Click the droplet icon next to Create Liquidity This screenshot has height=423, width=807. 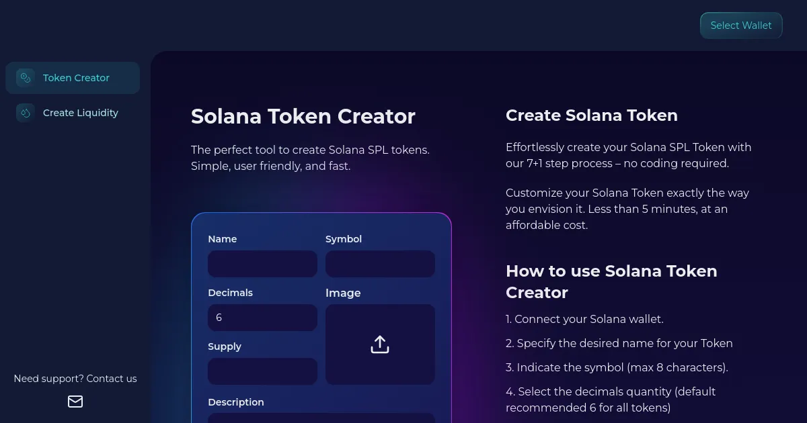25,113
